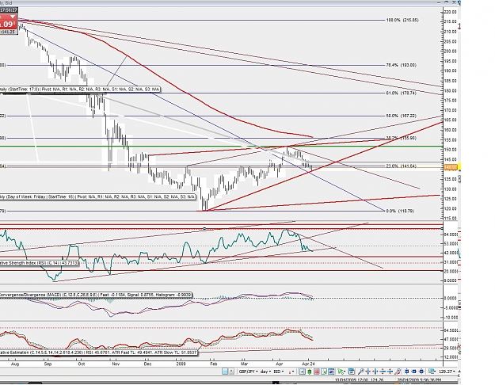
Task: Open the small red marker dropdown
Action: pyautogui.click(x=291, y=372)
